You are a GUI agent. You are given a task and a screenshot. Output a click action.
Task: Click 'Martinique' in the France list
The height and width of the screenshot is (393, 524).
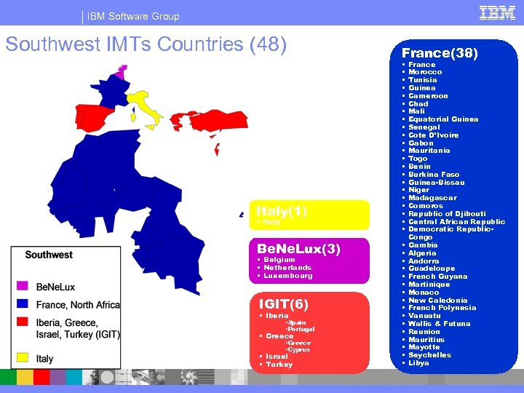(x=429, y=285)
